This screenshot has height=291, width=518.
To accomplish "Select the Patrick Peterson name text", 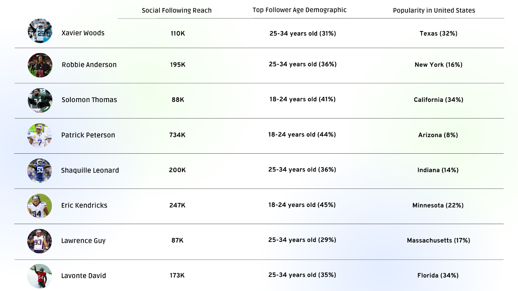I will 88,135.
